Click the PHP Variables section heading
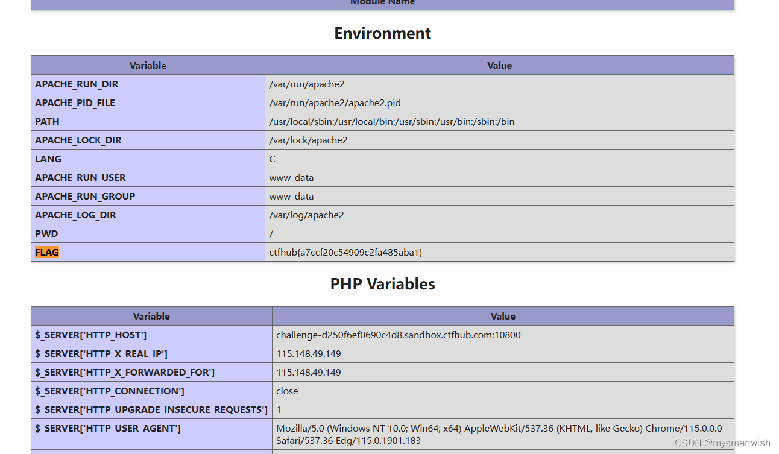This screenshot has height=454, width=779. click(382, 283)
